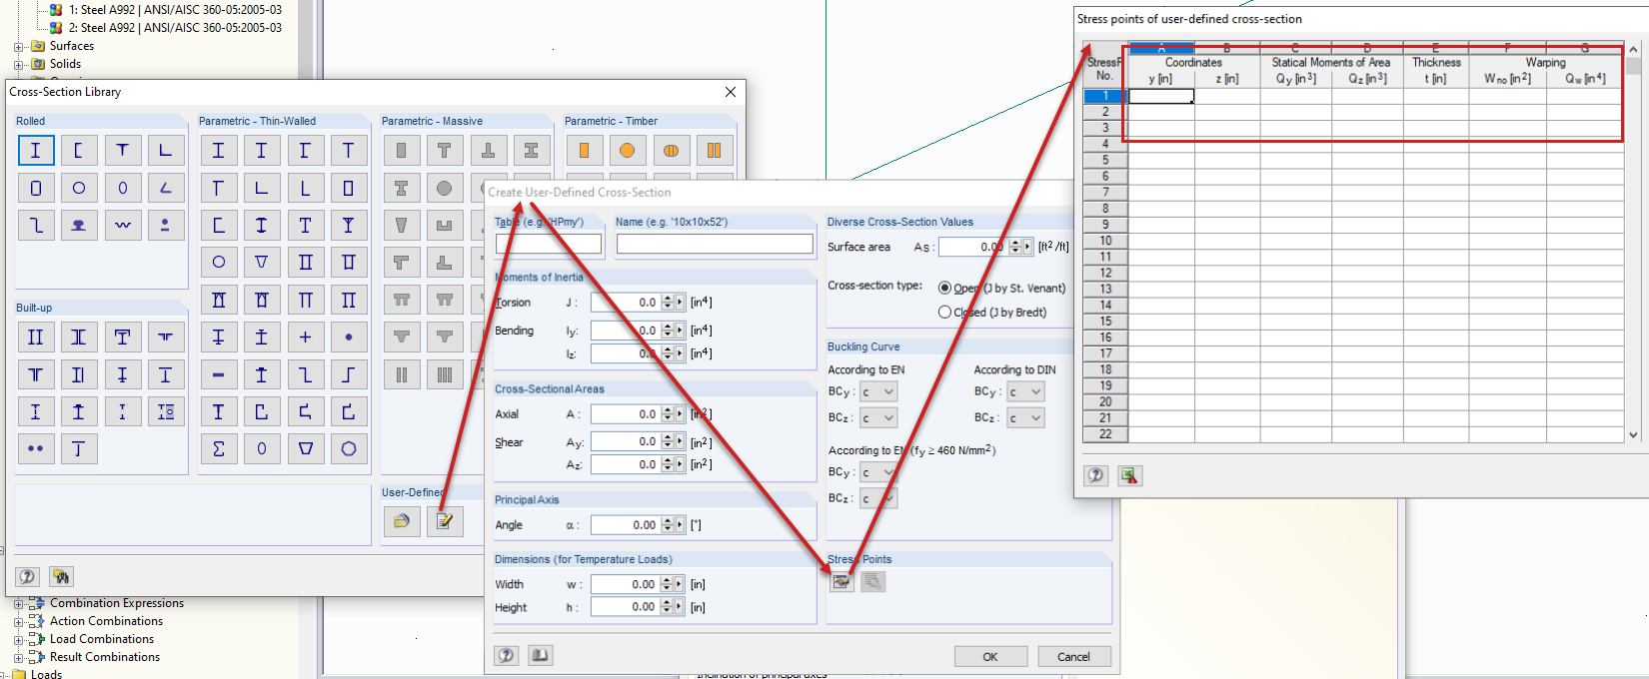Click the Height h value field
This screenshot has height=679, width=1649.
tap(625, 607)
